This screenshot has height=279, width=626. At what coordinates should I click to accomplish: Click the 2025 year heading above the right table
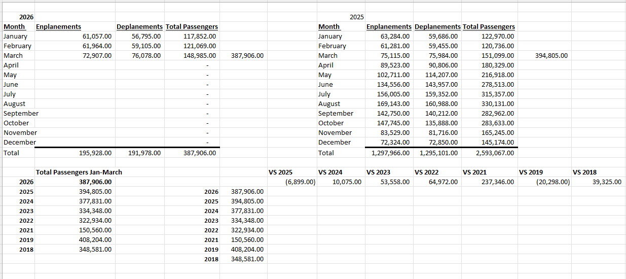pyautogui.click(x=356, y=17)
